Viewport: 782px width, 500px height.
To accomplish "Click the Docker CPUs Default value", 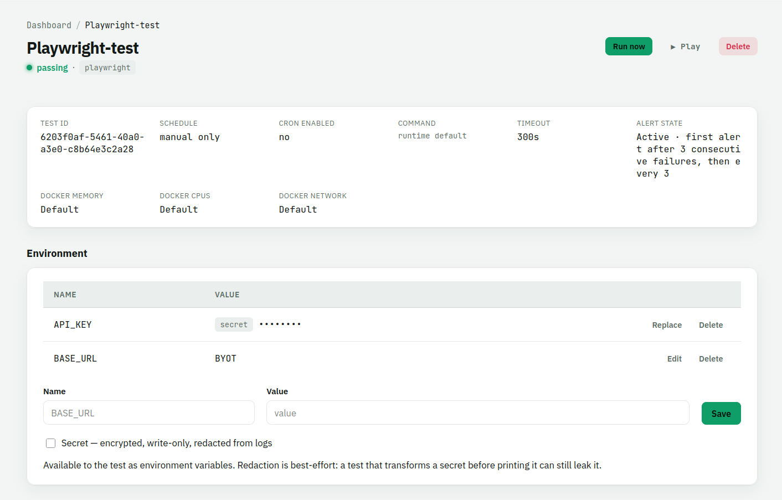I will pos(178,209).
